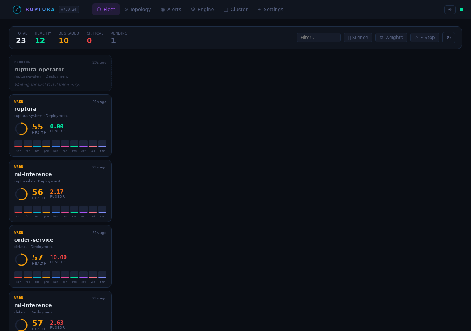The image size is (471, 331).
Task: Click the 10.00 FusedR value
Action: click(x=58, y=257)
